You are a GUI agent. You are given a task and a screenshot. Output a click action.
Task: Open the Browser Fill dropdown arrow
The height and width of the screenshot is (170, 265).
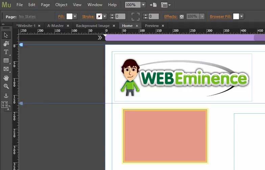coord(242,17)
